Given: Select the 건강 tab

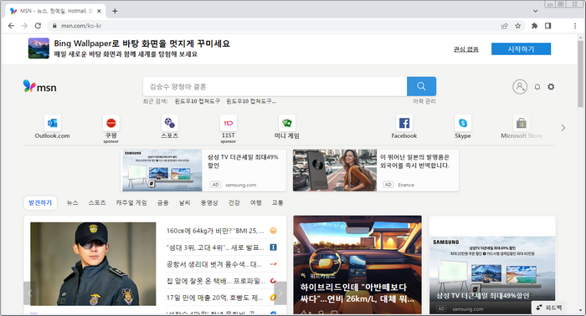Looking at the screenshot, I should click(x=234, y=203).
